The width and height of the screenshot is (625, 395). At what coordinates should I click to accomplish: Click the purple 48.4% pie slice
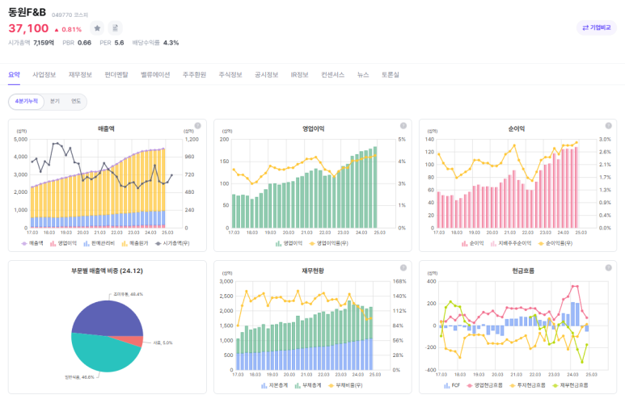[x=108, y=318]
